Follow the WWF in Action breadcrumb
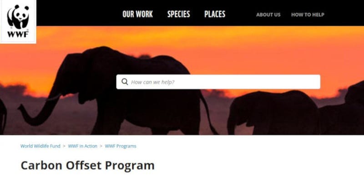Screen dimensions: 364x182 [x=82, y=146]
